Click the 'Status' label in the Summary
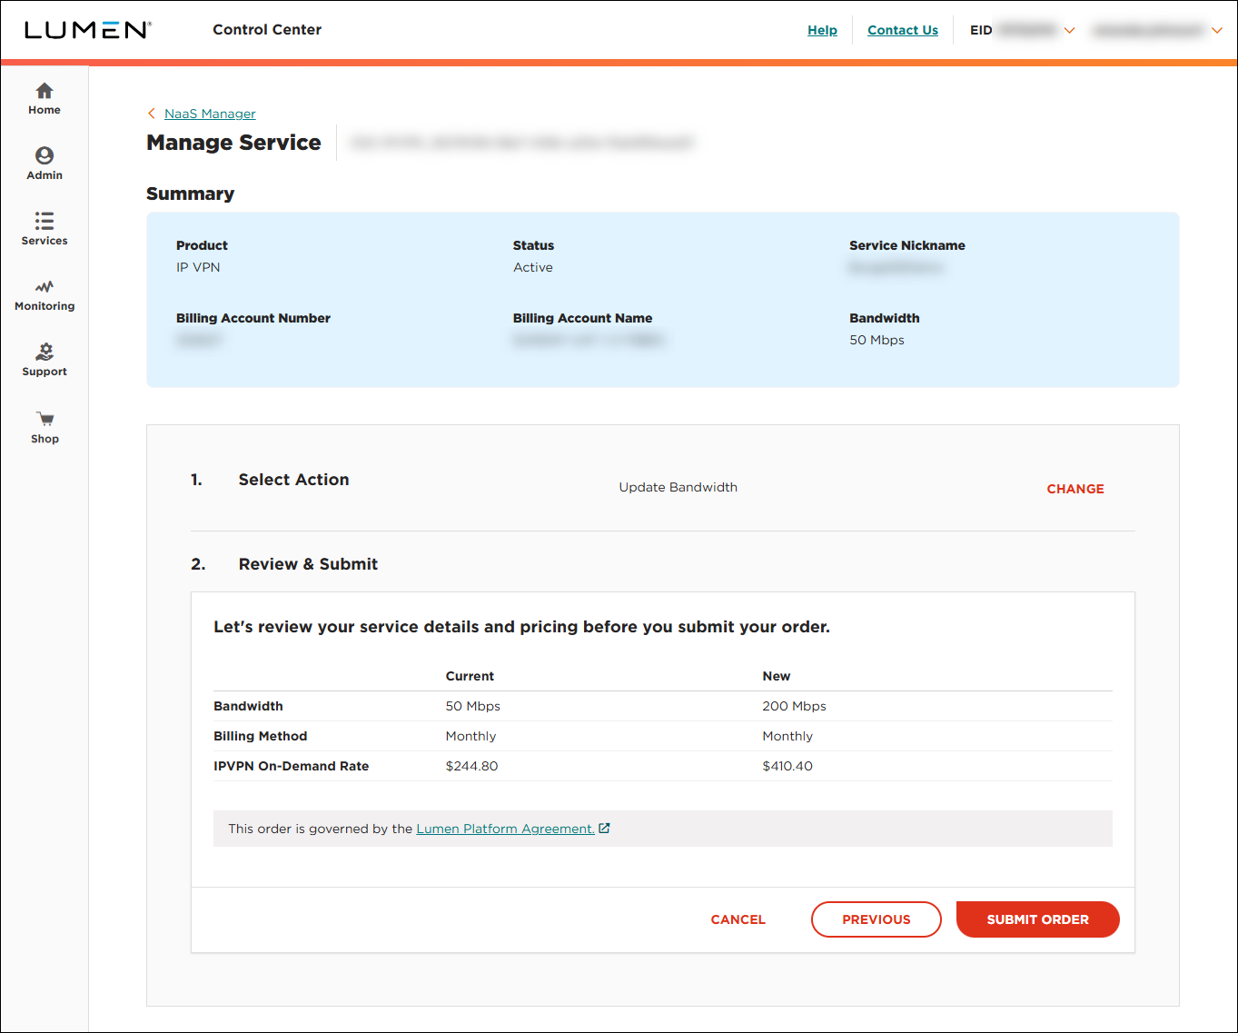The width and height of the screenshot is (1238, 1033). pos(533,245)
